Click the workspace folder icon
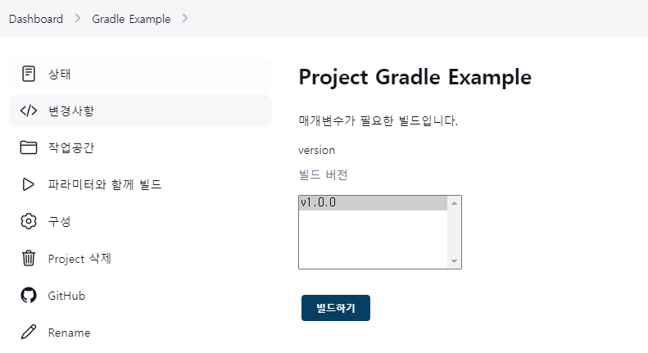This screenshot has width=648, height=353. [x=29, y=147]
